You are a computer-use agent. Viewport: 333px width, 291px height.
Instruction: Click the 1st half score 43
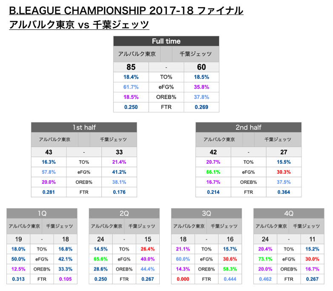49,152
